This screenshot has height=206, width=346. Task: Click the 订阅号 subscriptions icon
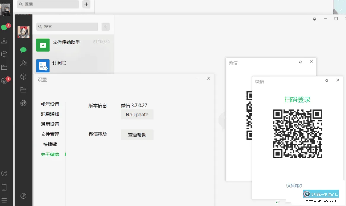click(x=43, y=66)
